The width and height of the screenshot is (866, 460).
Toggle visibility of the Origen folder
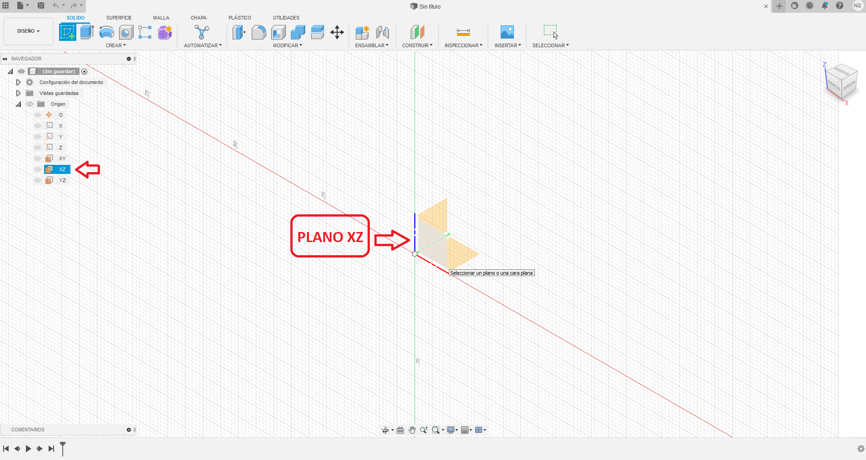pyautogui.click(x=30, y=104)
